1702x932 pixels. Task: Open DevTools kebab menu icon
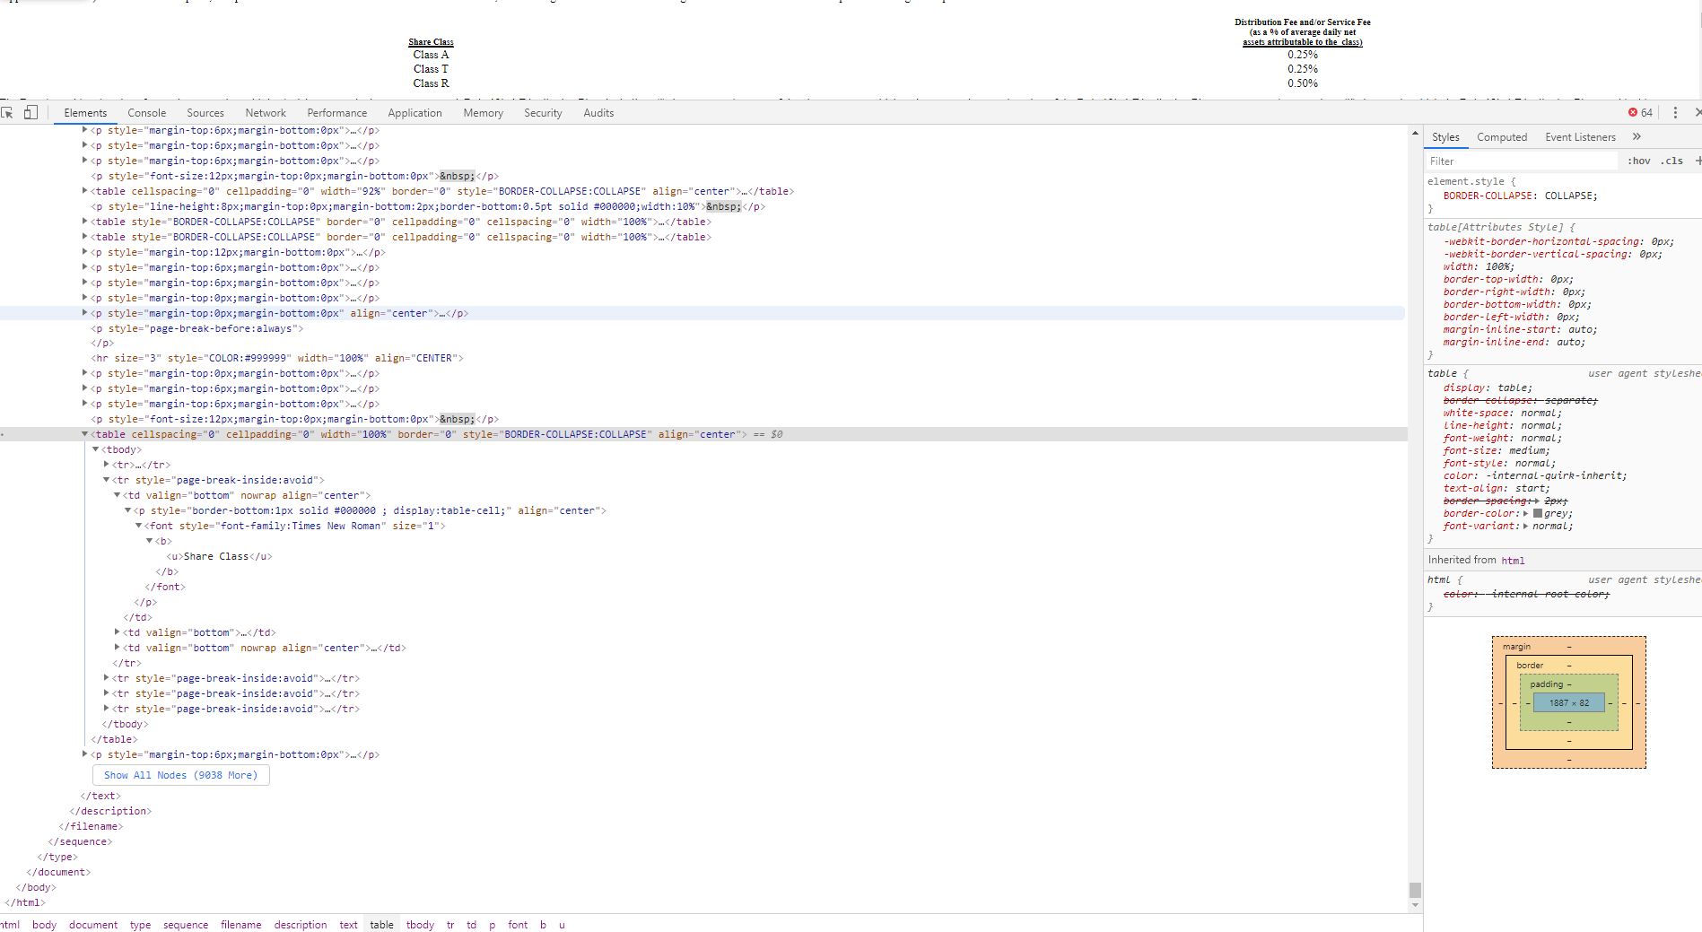1675,112
